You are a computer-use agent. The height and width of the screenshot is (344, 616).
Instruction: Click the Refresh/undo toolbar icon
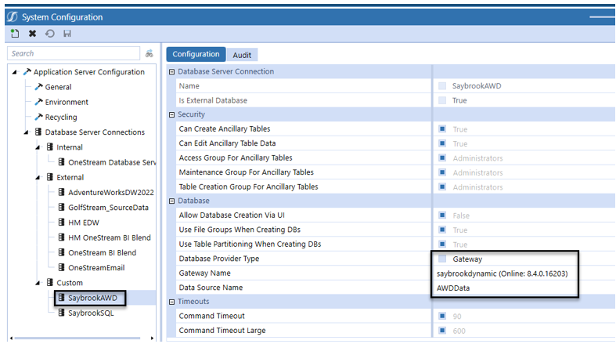pyautogui.click(x=49, y=34)
